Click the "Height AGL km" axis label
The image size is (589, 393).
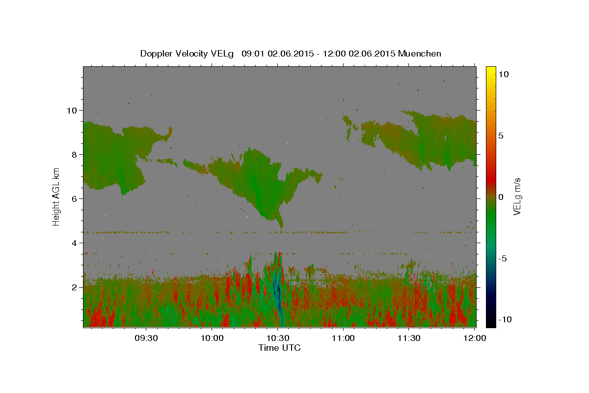point(56,197)
